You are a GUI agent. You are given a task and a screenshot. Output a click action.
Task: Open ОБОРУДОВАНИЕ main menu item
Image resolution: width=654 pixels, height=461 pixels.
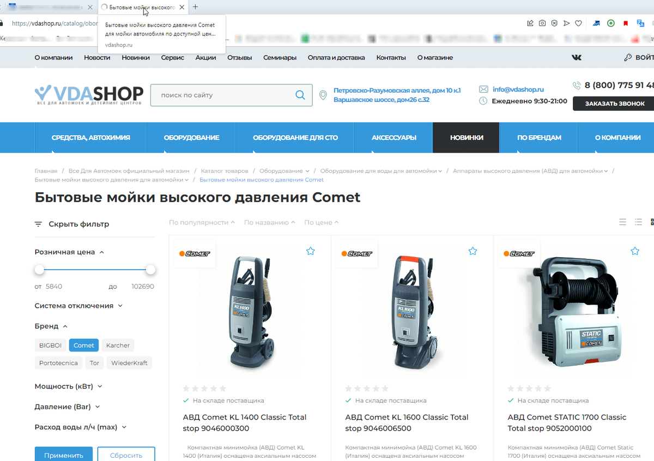[x=191, y=138]
